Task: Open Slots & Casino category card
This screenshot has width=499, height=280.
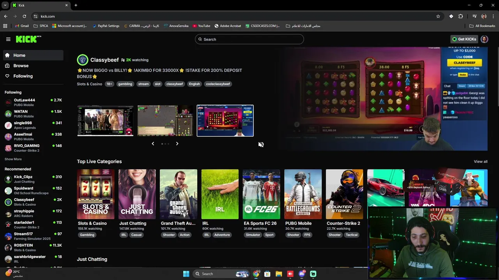Action: coord(96,194)
